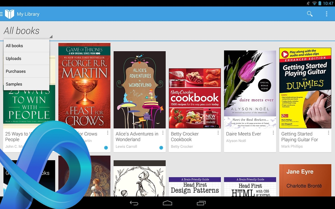Tap the Lewis Carroll author name
Image resolution: width=335 pixels, height=209 pixels.
pos(126,147)
